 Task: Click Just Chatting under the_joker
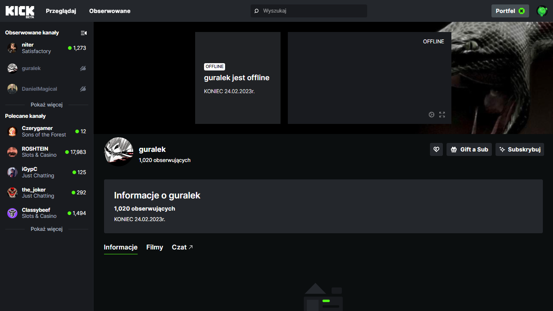[38, 196]
